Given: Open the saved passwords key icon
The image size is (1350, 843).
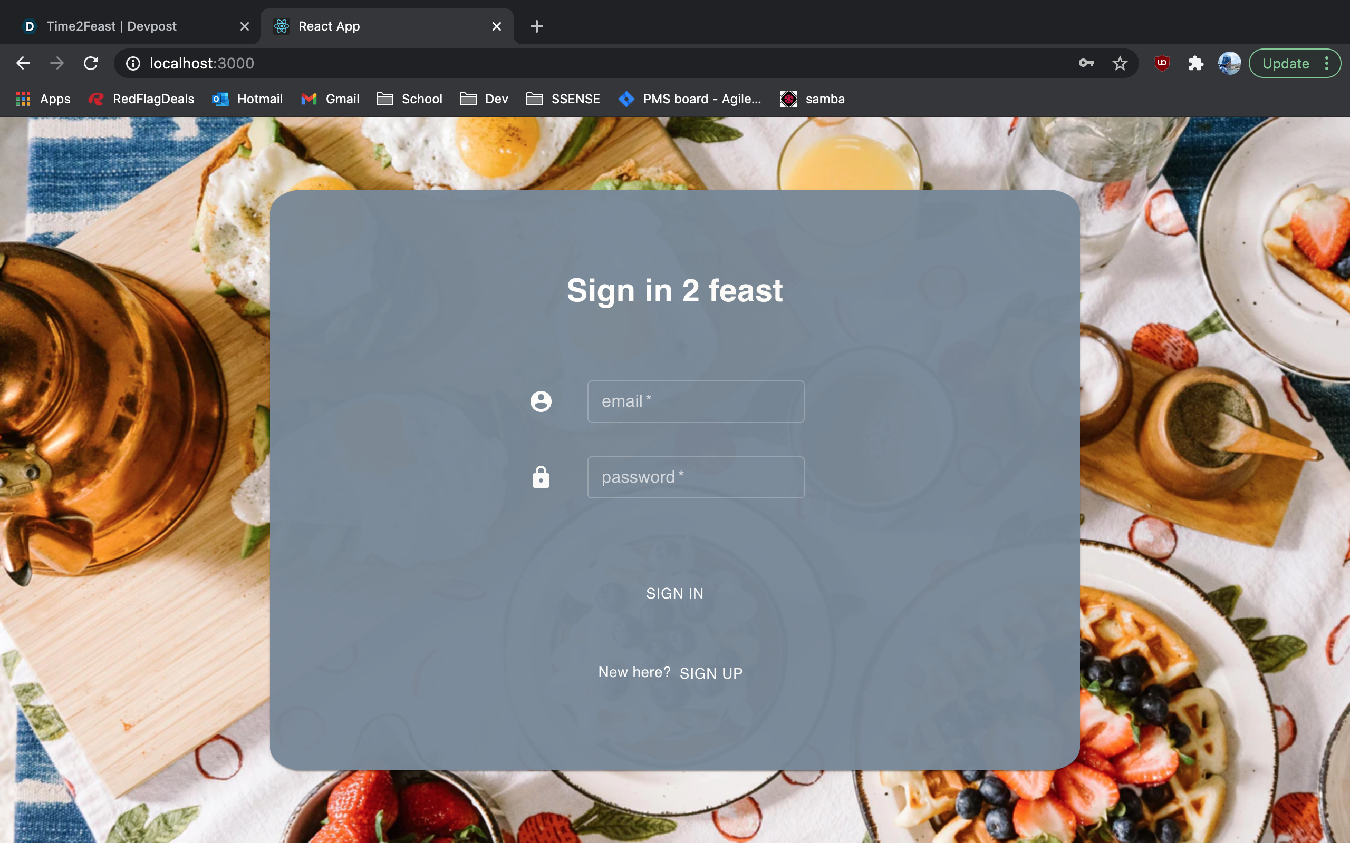Looking at the screenshot, I should [x=1086, y=64].
